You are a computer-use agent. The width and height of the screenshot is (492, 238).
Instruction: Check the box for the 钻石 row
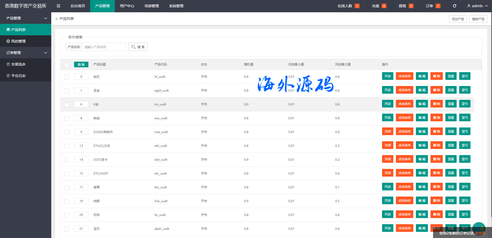pos(67,77)
